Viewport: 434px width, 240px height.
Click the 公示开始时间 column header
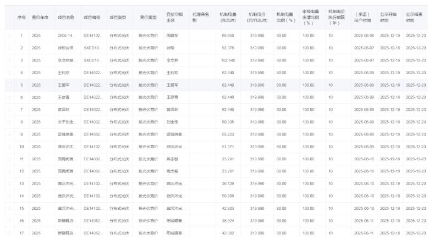click(388, 16)
